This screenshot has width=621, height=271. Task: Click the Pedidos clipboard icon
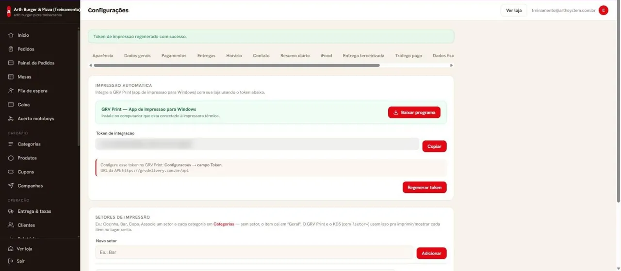coord(11,49)
